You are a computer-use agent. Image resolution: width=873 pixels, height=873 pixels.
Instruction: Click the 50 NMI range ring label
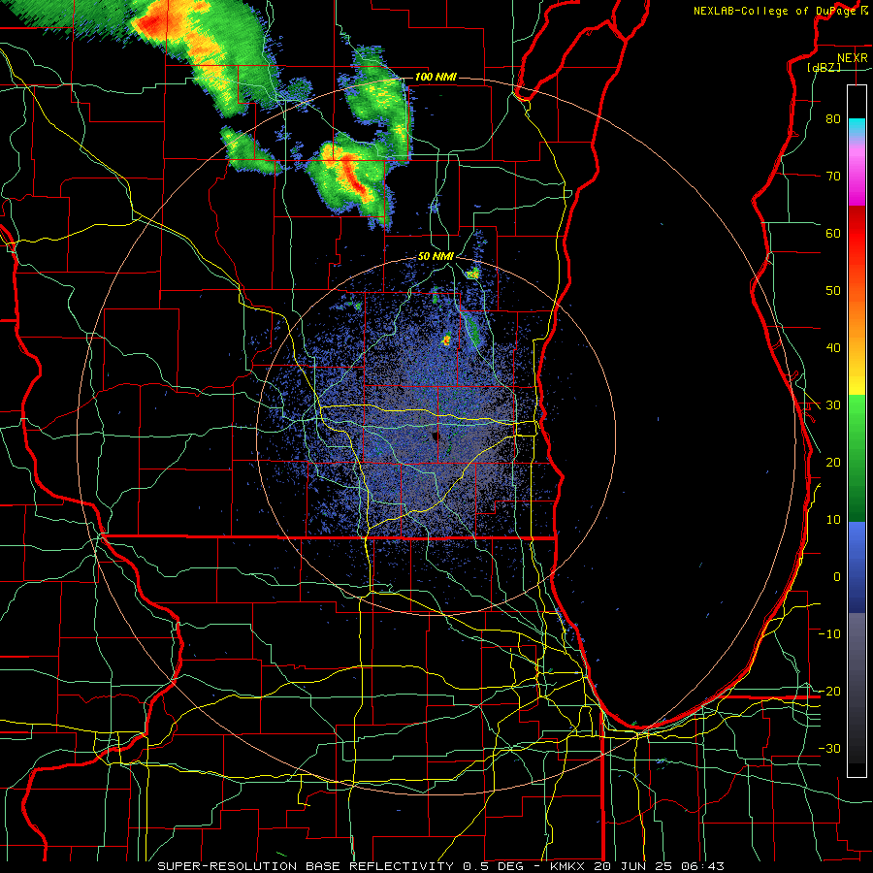tap(436, 257)
